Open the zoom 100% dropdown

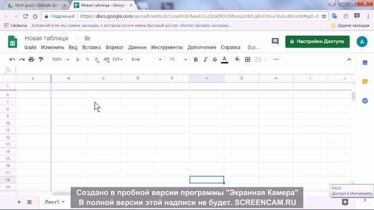(61, 60)
